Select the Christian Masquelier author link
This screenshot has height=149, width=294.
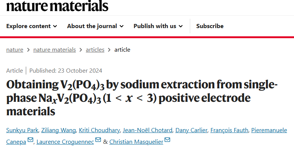(x=136, y=142)
